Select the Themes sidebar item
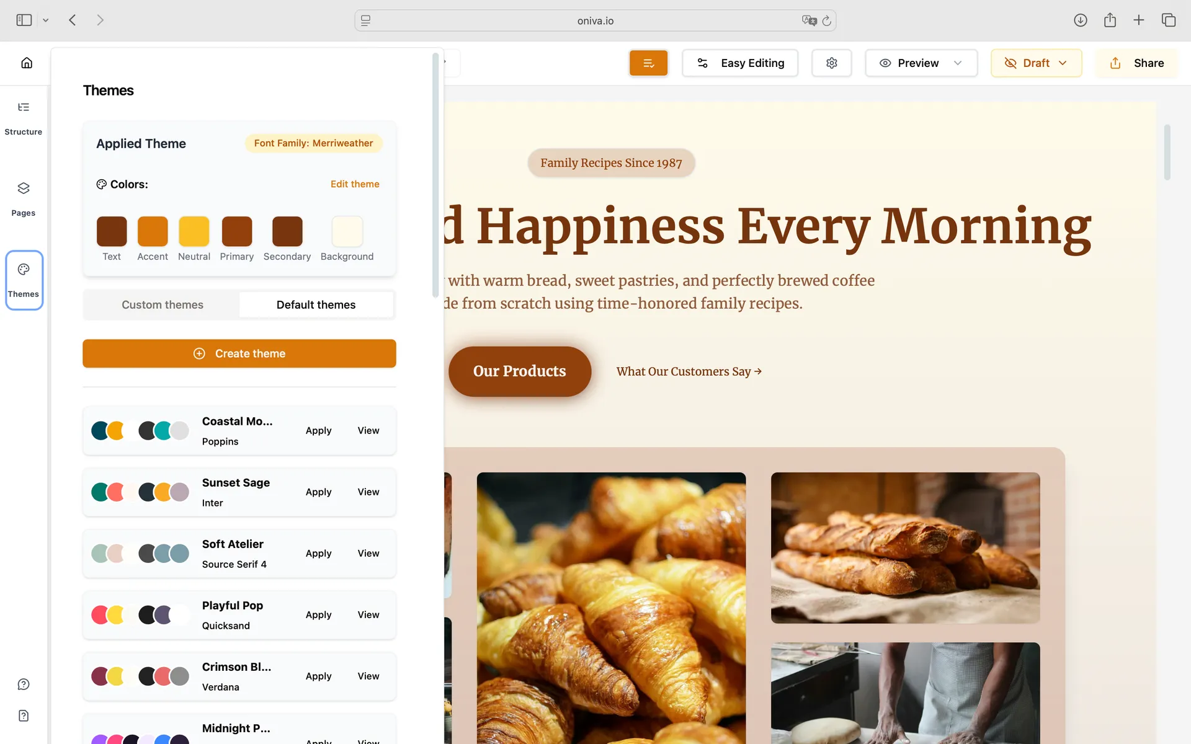 point(24,280)
